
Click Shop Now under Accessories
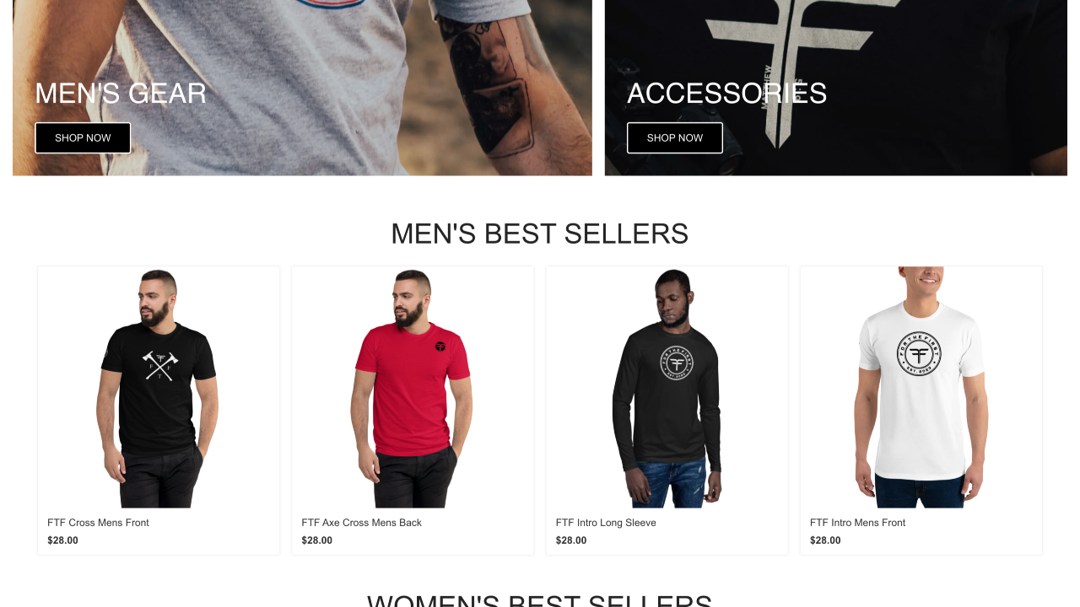coord(675,138)
